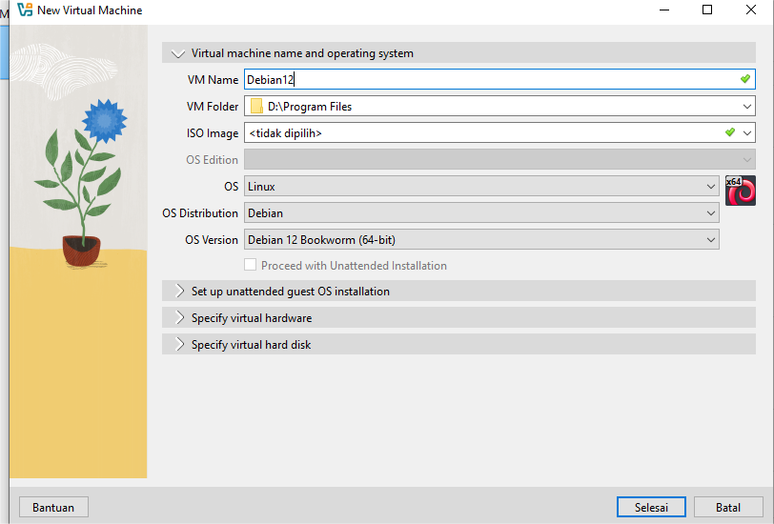Open the ISO Image dropdown arrow

[747, 133]
